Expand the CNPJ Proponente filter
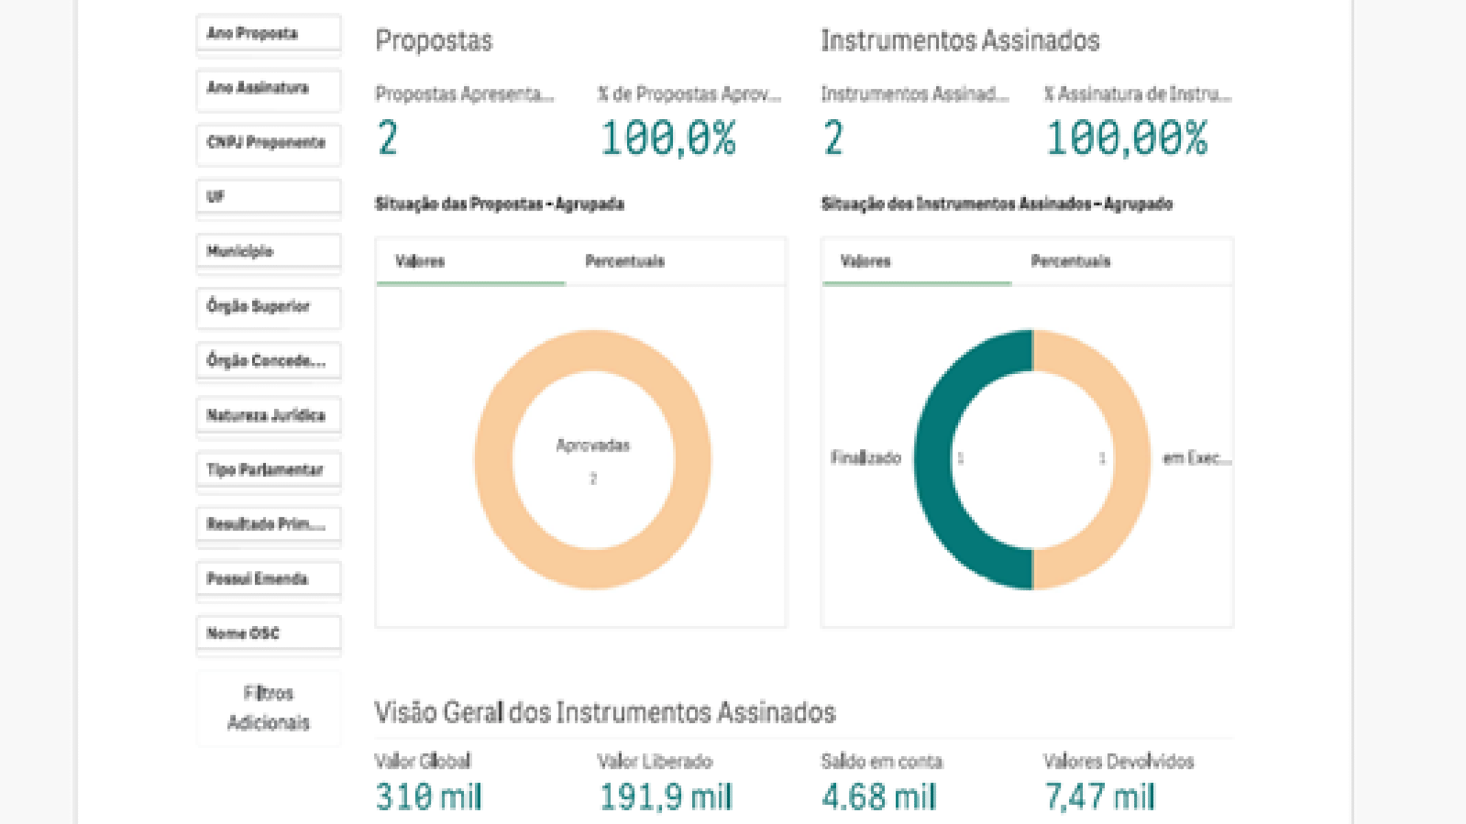The height and width of the screenshot is (824, 1466). tap(268, 143)
